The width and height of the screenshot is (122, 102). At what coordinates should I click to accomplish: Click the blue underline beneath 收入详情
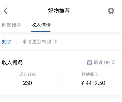point(41,31)
